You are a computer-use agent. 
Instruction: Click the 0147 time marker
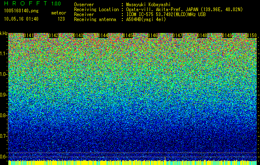(x=177, y=35)
